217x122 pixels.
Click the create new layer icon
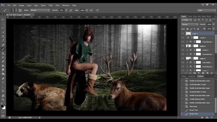(207, 73)
